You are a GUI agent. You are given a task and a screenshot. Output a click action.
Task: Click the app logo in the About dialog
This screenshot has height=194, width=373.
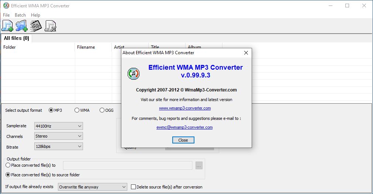(134, 74)
